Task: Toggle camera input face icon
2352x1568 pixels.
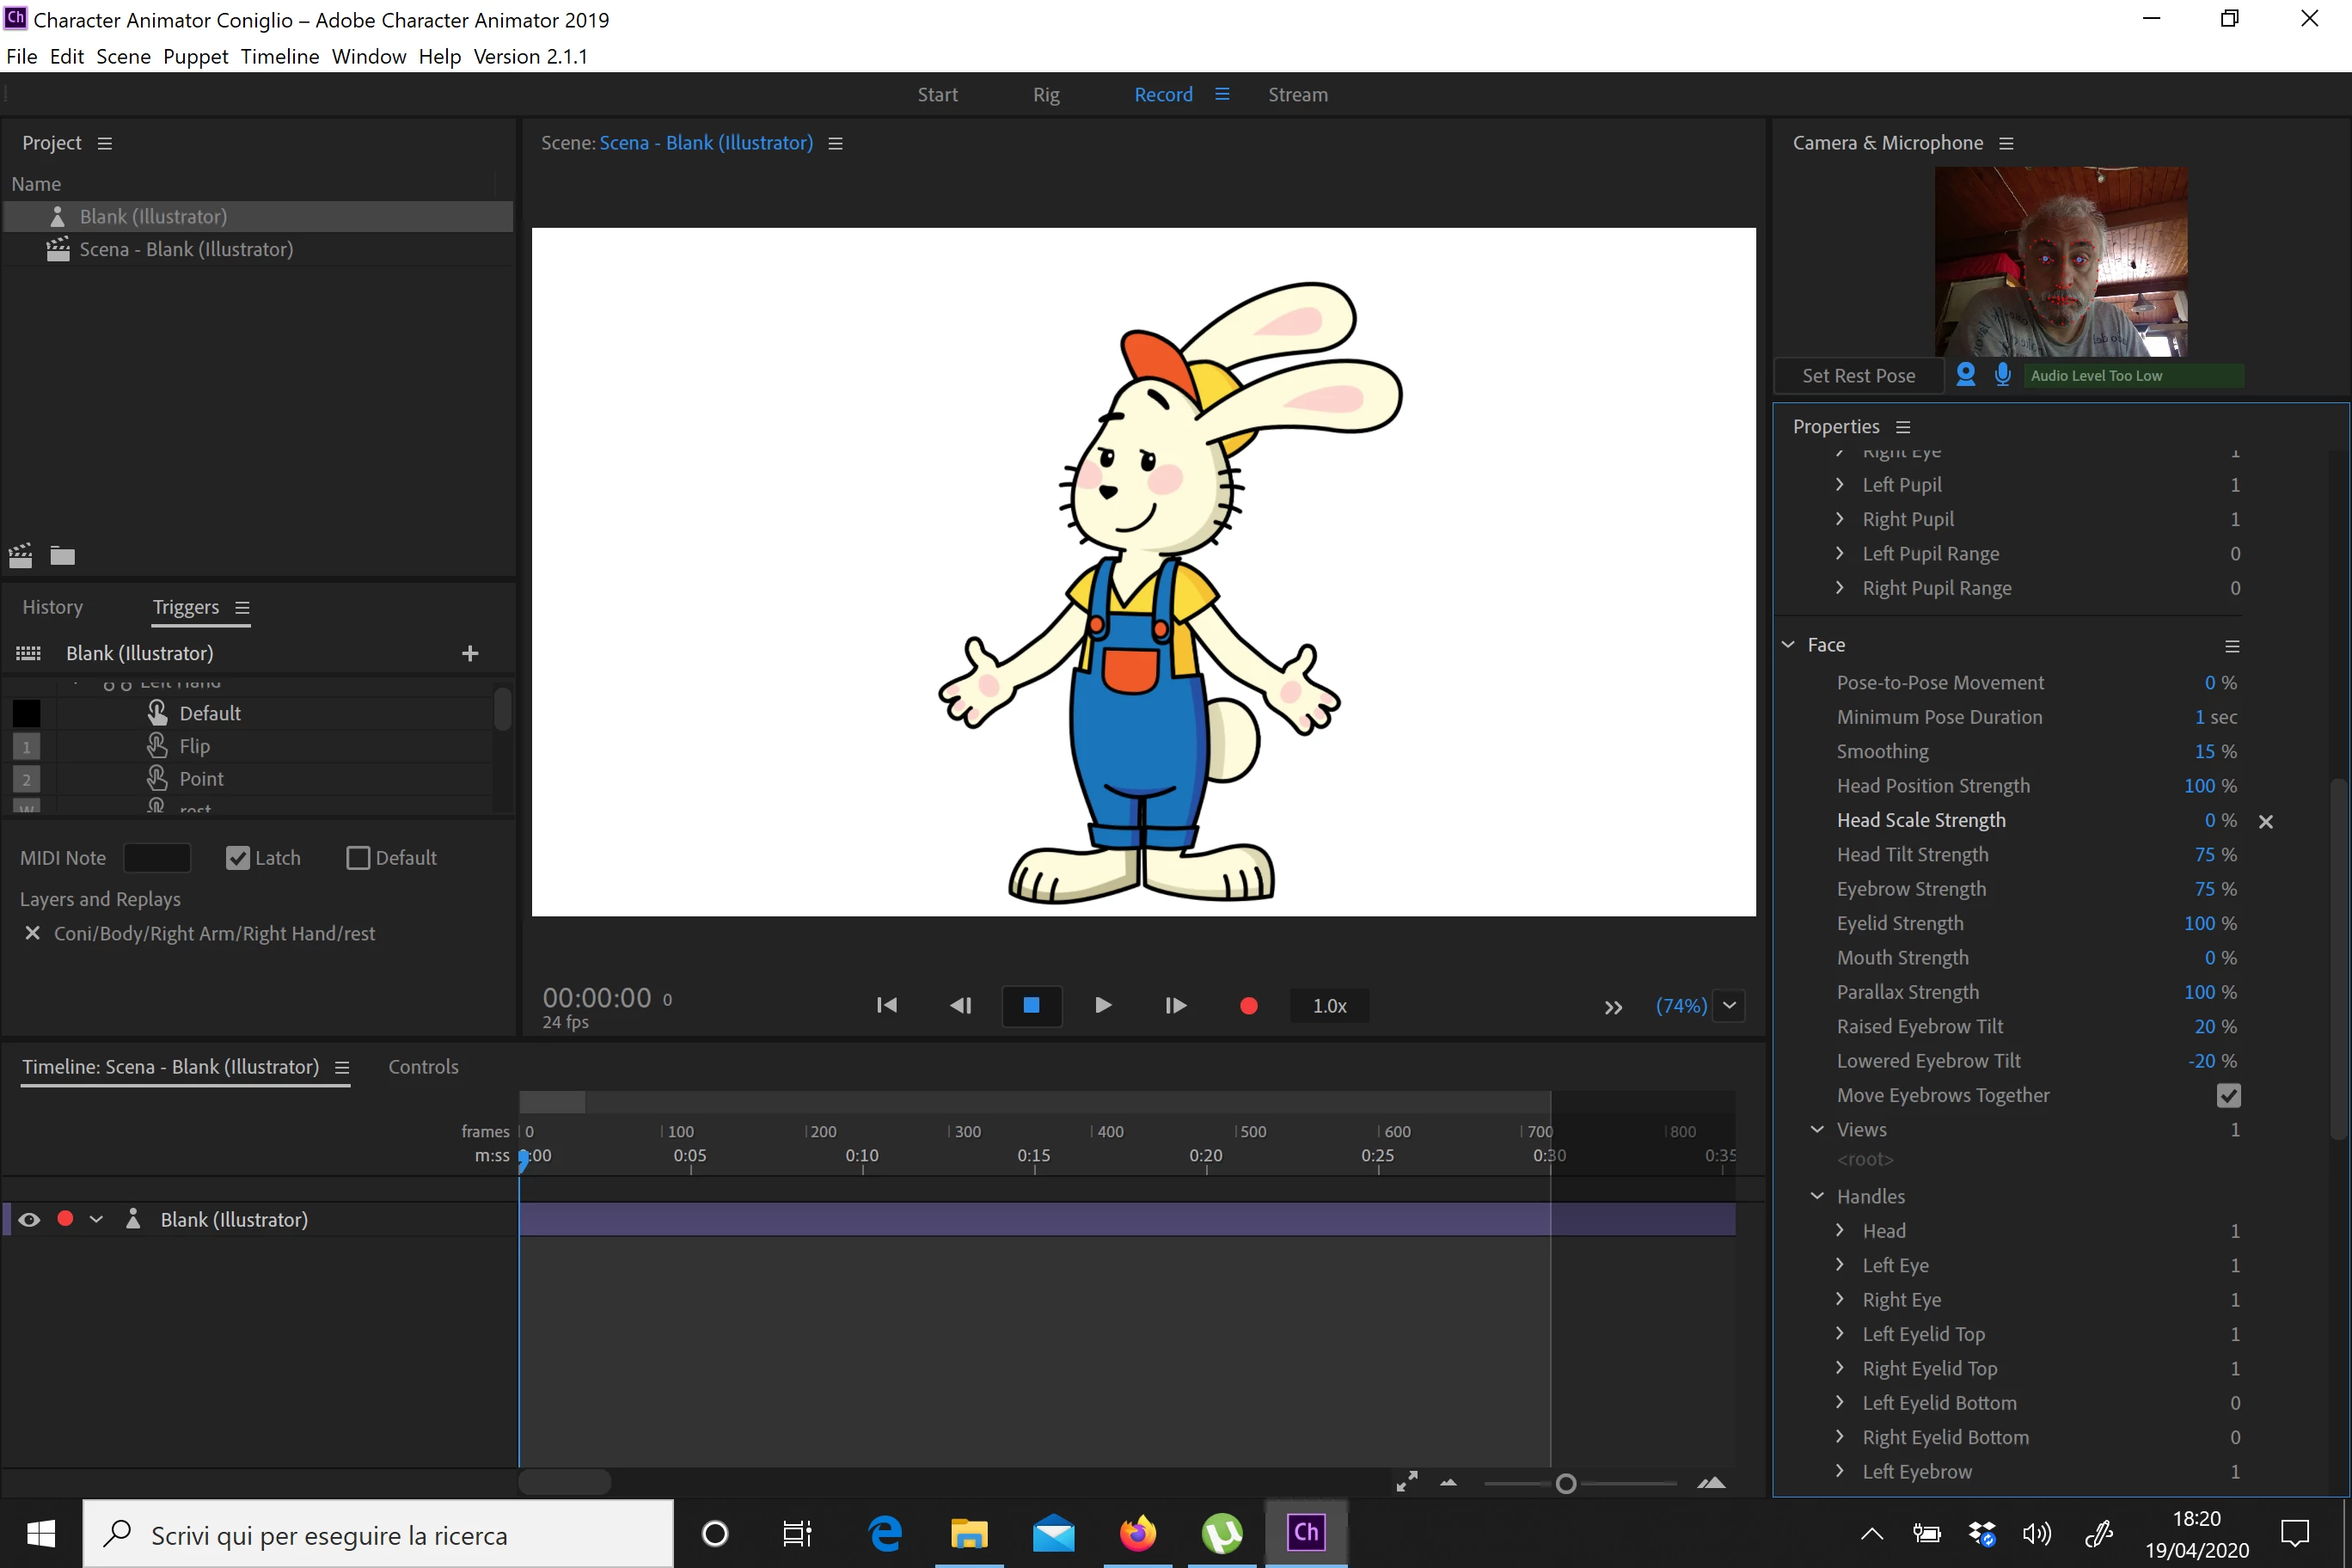Action: (x=1965, y=375)
